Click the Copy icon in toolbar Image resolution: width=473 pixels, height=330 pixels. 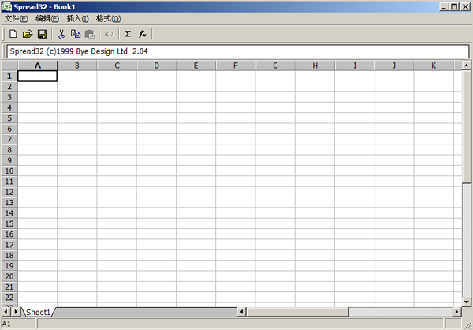coord(76,34)
